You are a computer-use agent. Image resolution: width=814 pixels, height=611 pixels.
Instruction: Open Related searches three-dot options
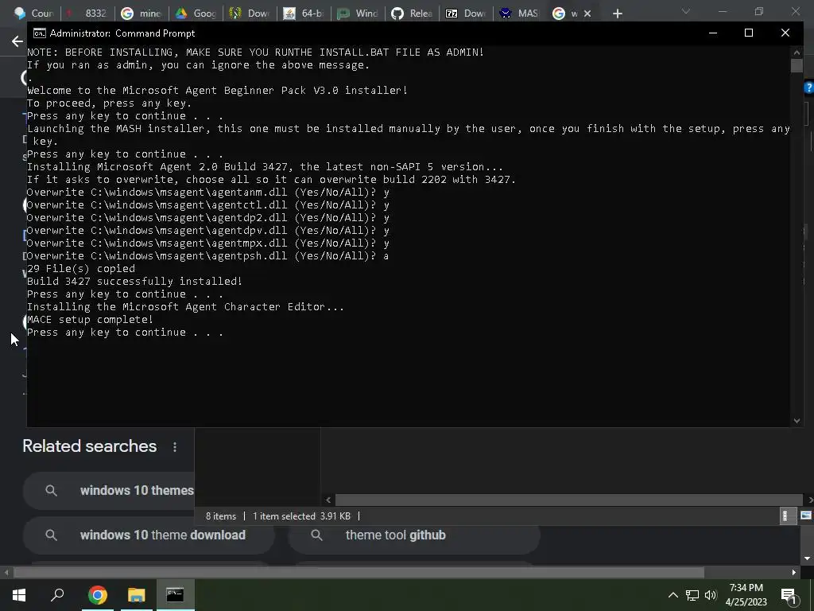(175, 447)
